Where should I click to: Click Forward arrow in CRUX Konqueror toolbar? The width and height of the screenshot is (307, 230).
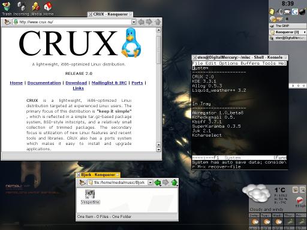pyautogui.click(x=149, y=22)
